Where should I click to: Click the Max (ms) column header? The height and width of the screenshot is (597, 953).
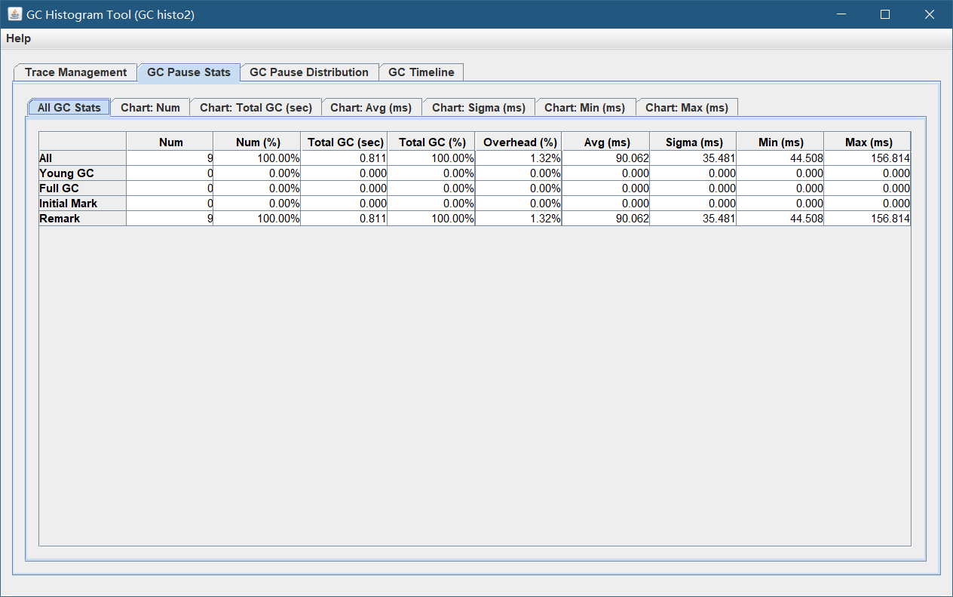[867, 142]
